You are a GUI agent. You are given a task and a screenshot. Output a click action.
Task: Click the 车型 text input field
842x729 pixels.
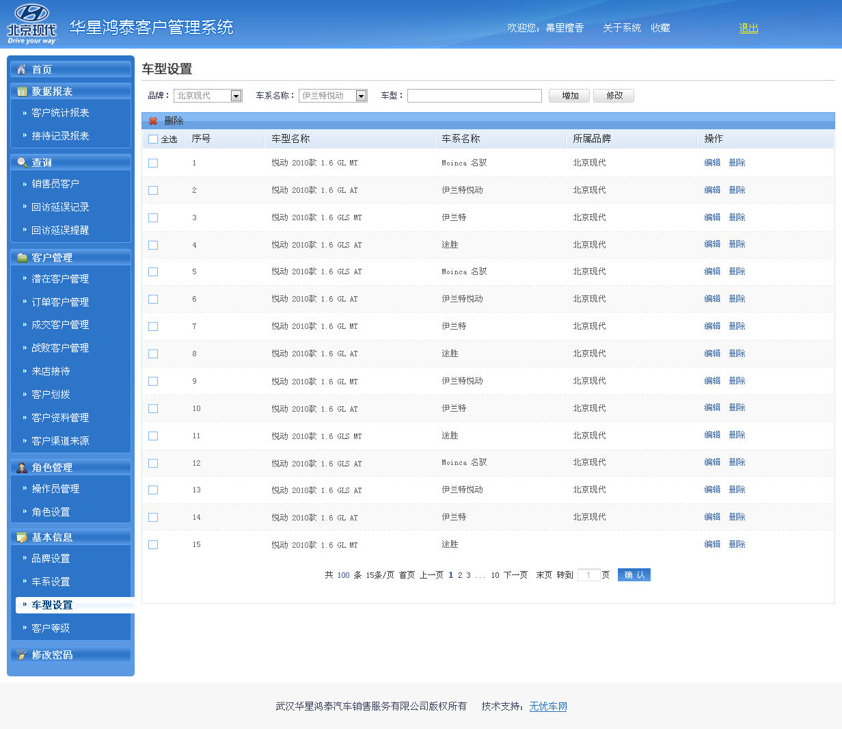(474, 96)
